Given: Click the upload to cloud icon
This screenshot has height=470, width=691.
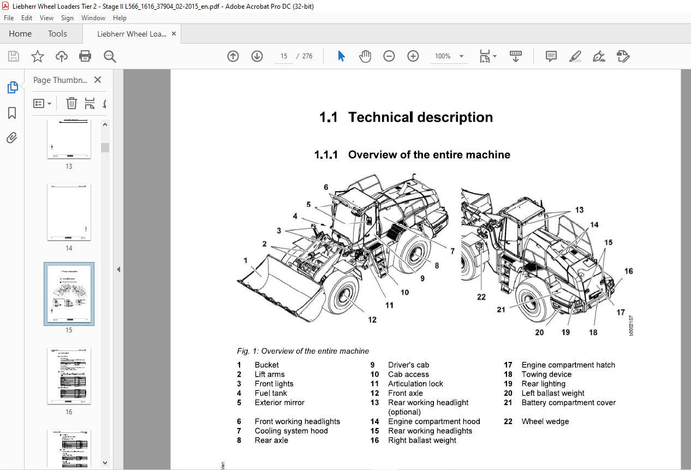Looking at the screenshot, I should 62,56.
